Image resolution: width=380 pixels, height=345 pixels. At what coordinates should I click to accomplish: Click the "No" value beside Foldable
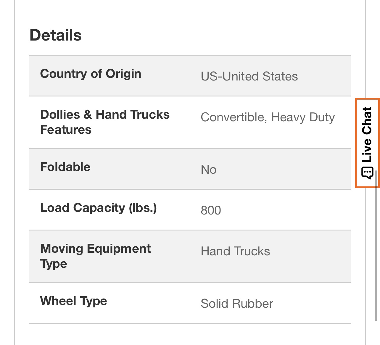click(x=209, y=170)
